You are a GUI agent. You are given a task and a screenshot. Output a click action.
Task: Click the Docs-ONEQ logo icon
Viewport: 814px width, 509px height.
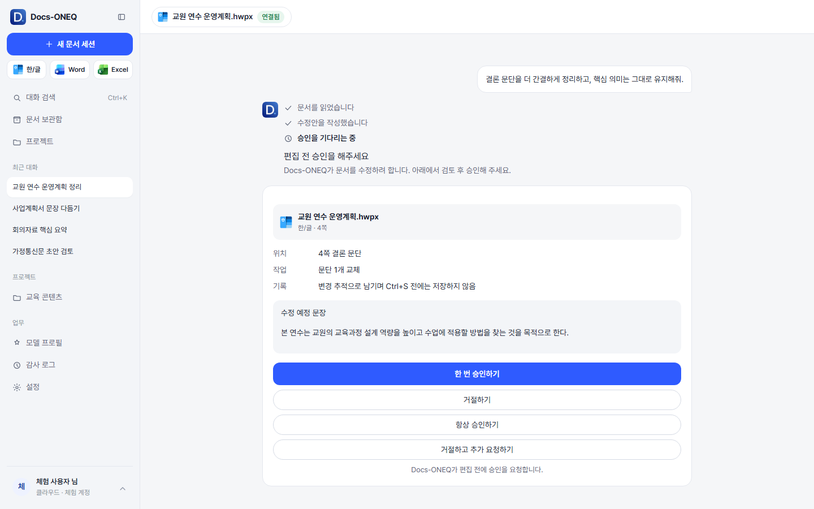(18, 17)
